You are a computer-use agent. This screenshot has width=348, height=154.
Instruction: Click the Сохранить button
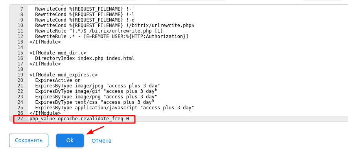tap(29, 141)
